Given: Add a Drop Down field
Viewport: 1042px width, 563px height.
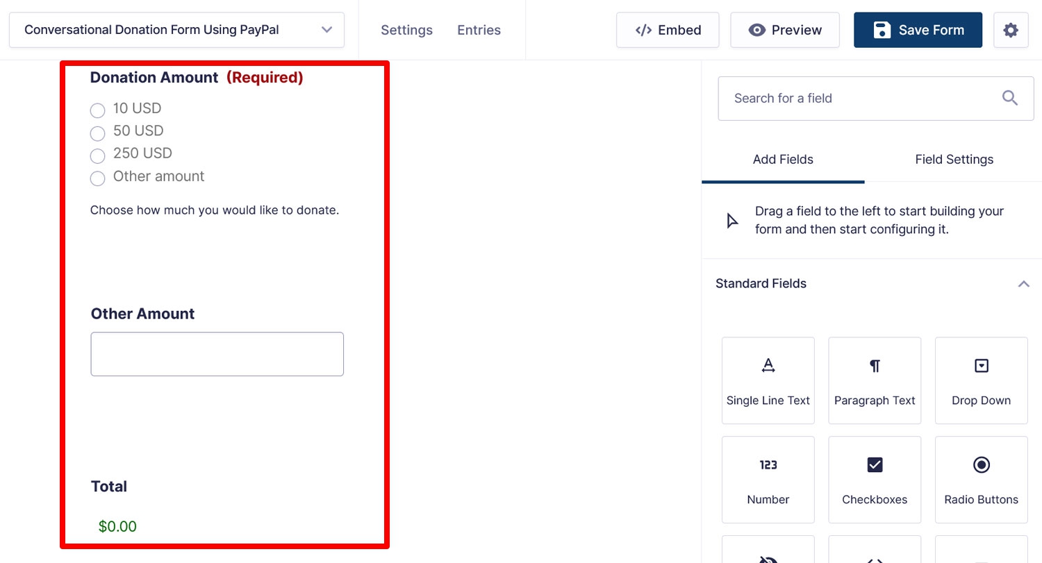Looking at the screenshot, I should 981,380.
